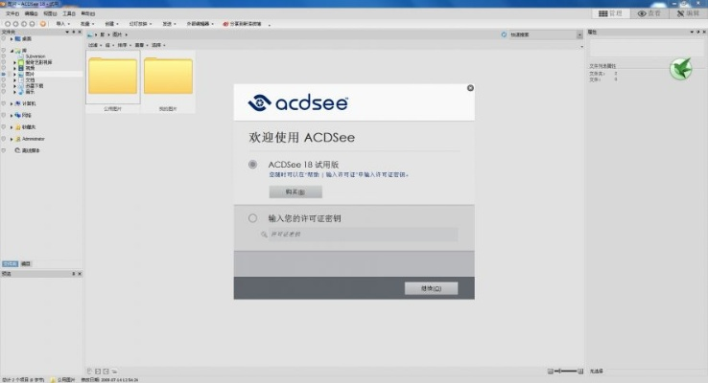The height and width of the screenshot is (383, 708).
Task: Close the preview pane with its X icon
Action: click(x=80, y=274)
